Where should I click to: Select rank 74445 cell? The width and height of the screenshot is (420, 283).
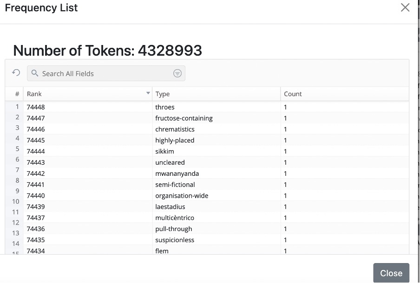coord(36,140)
